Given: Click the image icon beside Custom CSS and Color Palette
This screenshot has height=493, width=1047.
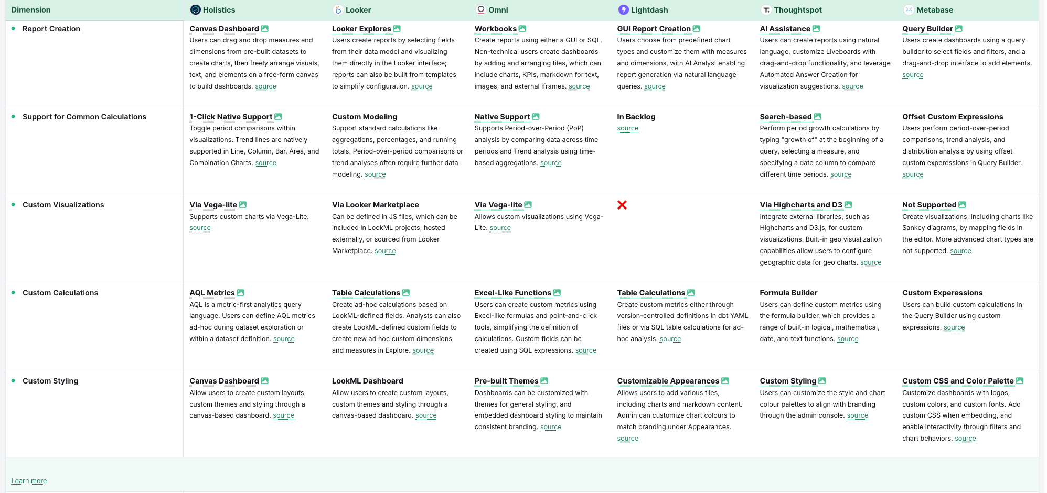Looking at the screenshot, I should [1020, 381].
